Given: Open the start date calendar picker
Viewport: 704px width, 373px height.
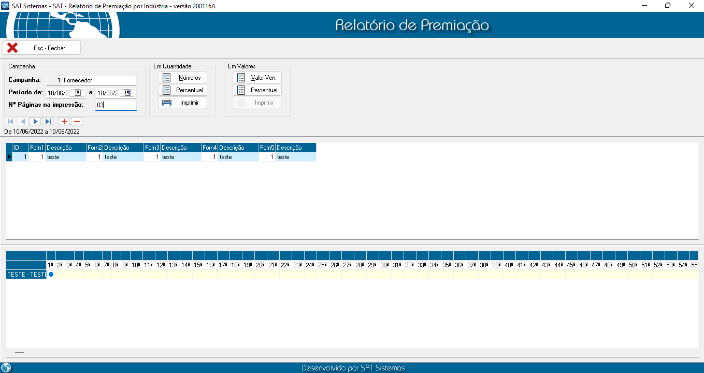Looking at the screenshot, I should point(77,93).
